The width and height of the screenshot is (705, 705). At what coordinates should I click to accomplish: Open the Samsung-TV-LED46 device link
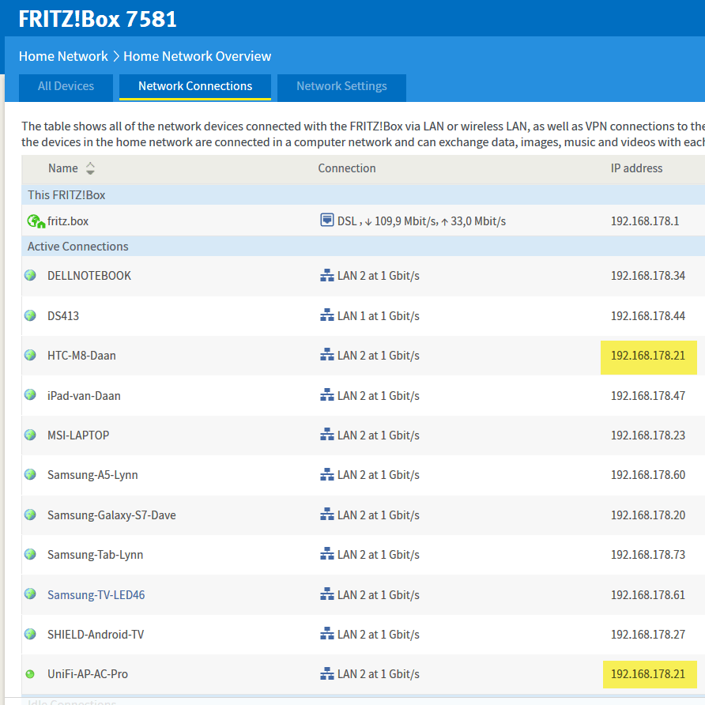coord(96,594)
